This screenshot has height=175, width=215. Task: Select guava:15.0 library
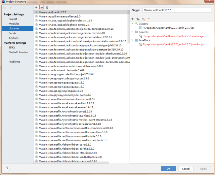(x=82, y=83)
